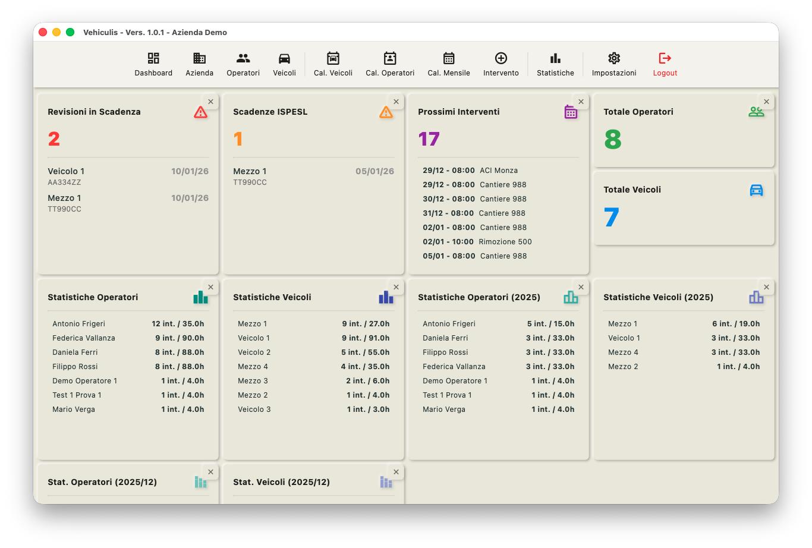Go to Operatori in toolbar

243,64
